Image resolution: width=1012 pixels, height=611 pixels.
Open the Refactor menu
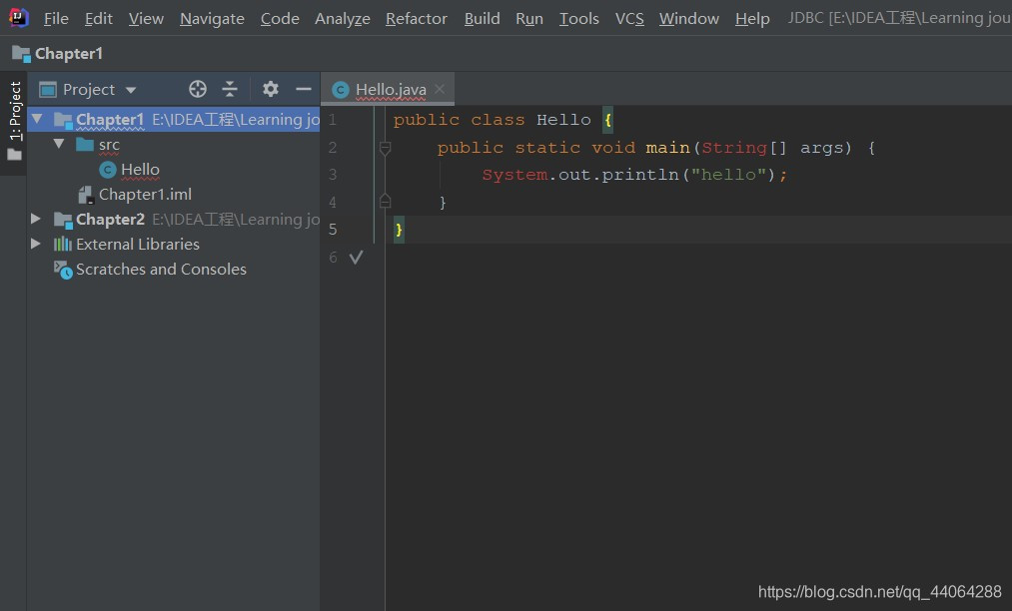click(417, 19)
